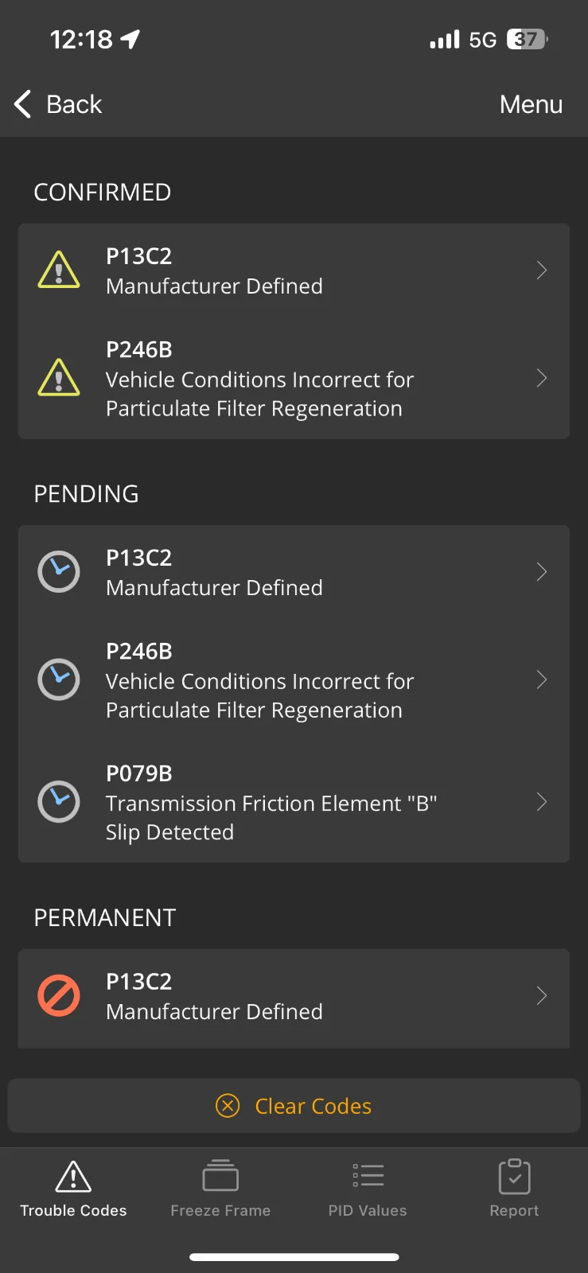Open the Freeze Frame tab
Image resolution: width=588 pixels, height=1273 pixels.
[x=220, y=1189]
